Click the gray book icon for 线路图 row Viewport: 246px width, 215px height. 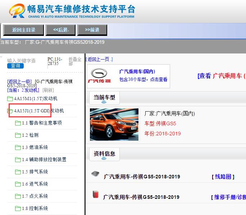95,174
